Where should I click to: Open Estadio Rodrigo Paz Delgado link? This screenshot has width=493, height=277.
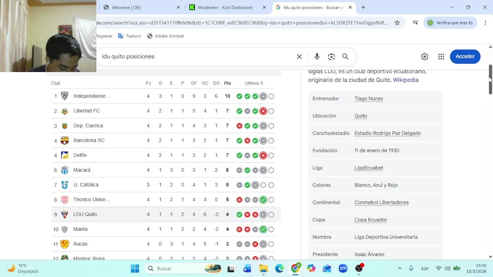[387, 133]
